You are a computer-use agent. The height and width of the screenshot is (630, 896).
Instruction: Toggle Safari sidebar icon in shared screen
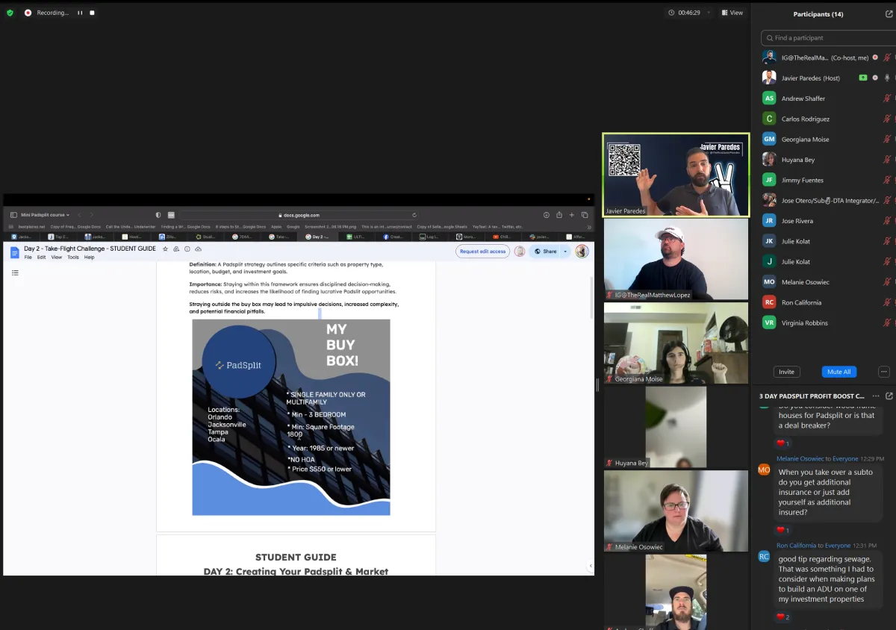13,215
